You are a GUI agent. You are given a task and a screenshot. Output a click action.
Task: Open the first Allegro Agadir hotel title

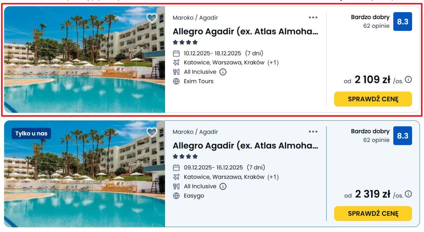click(245, 31)
